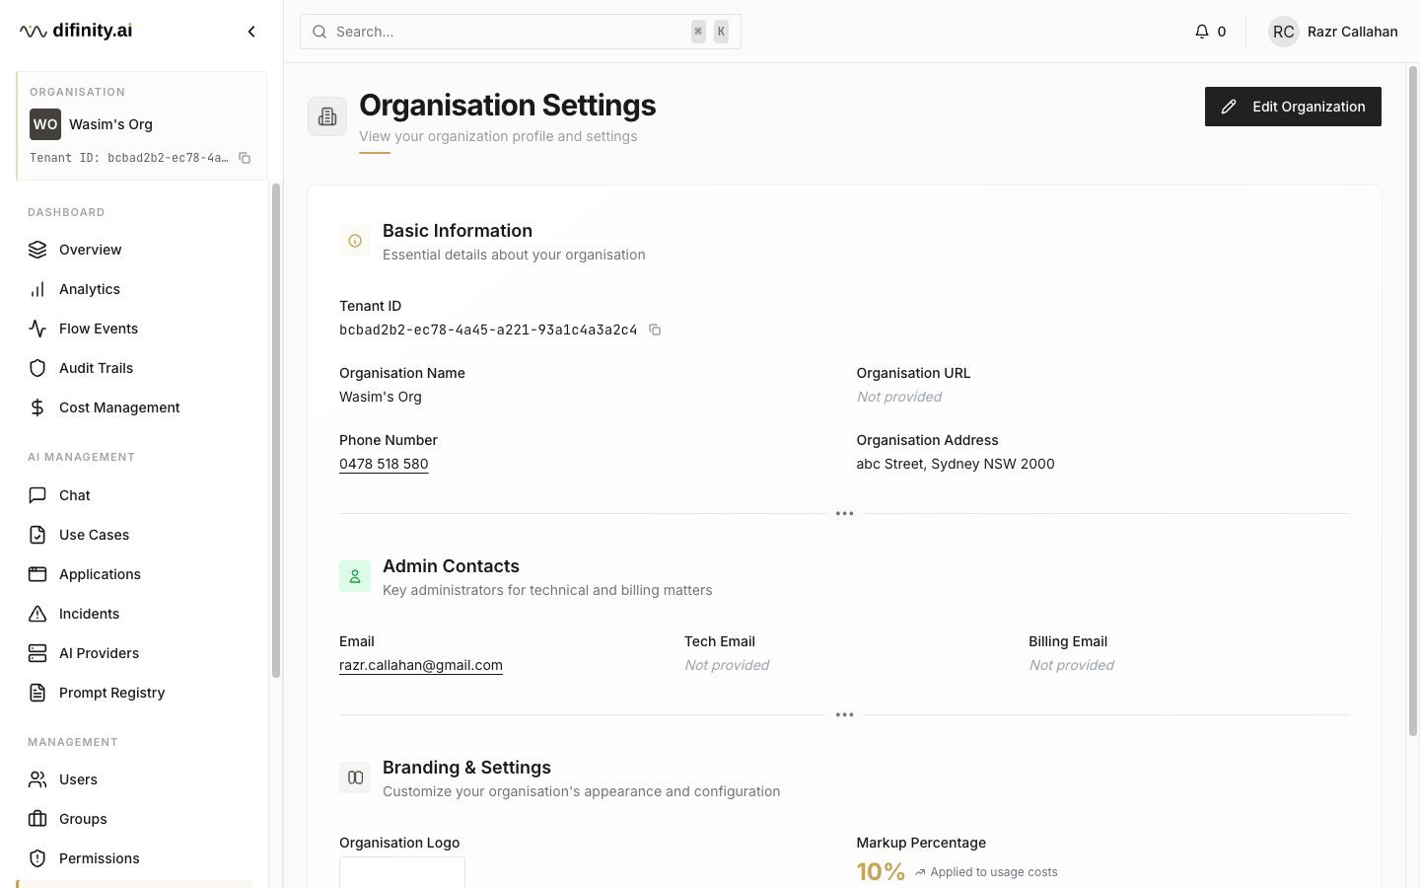Click the divider dots below Basic Information

coord(844,513)
